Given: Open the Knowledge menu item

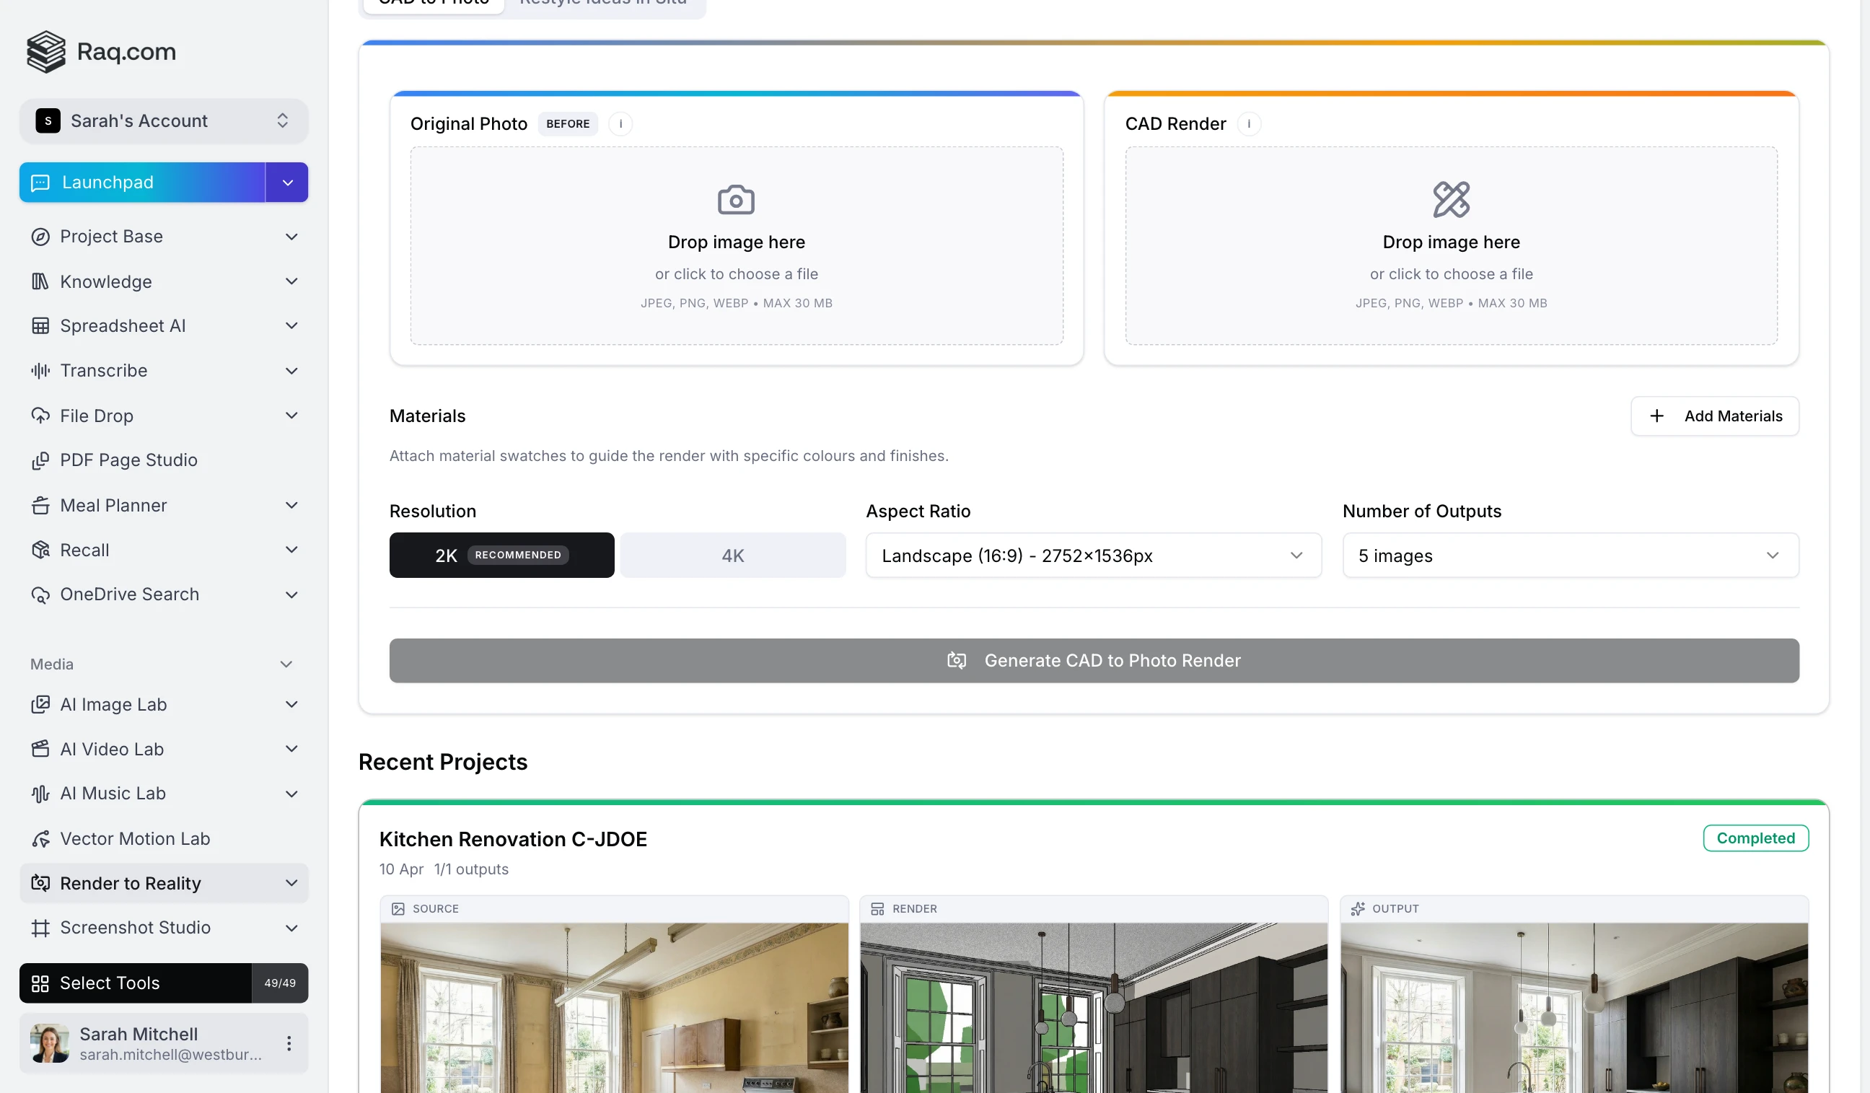Looking at the screenshot, I should [x=105, y=281].
